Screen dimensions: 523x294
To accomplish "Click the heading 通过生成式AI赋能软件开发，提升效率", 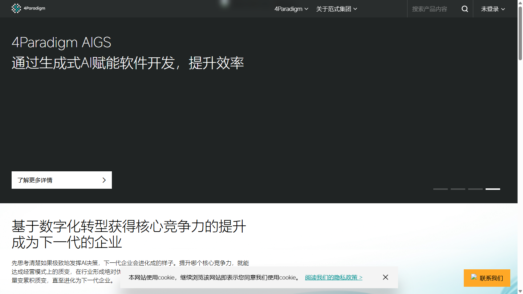I will click(x=128, y=63).
